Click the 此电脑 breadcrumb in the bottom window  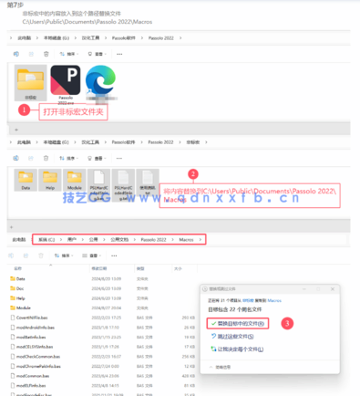coord(19,240)
